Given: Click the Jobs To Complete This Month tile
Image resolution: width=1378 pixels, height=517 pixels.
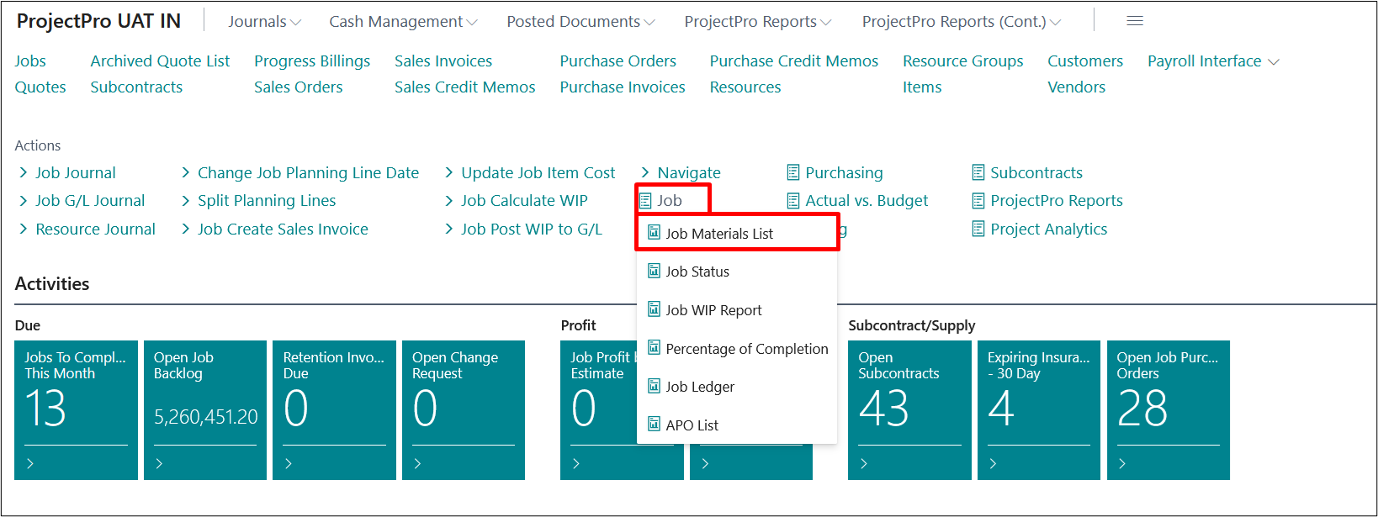Looking at the screenshot, I should click(x=76, y=409).
